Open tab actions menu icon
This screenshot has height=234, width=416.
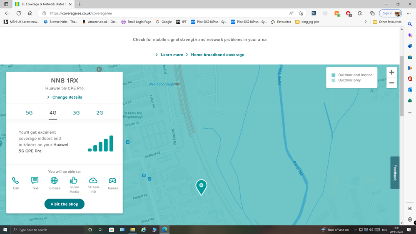(x=6, y=4)
